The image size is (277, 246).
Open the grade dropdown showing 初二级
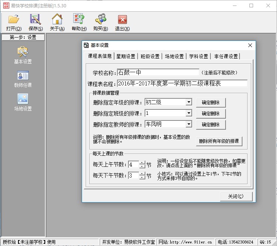[189, 102]
